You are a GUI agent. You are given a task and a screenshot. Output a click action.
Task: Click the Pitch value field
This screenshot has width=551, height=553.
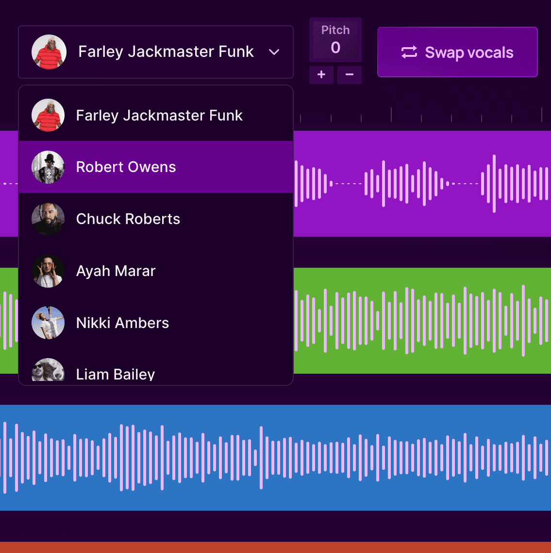(335, 48)
